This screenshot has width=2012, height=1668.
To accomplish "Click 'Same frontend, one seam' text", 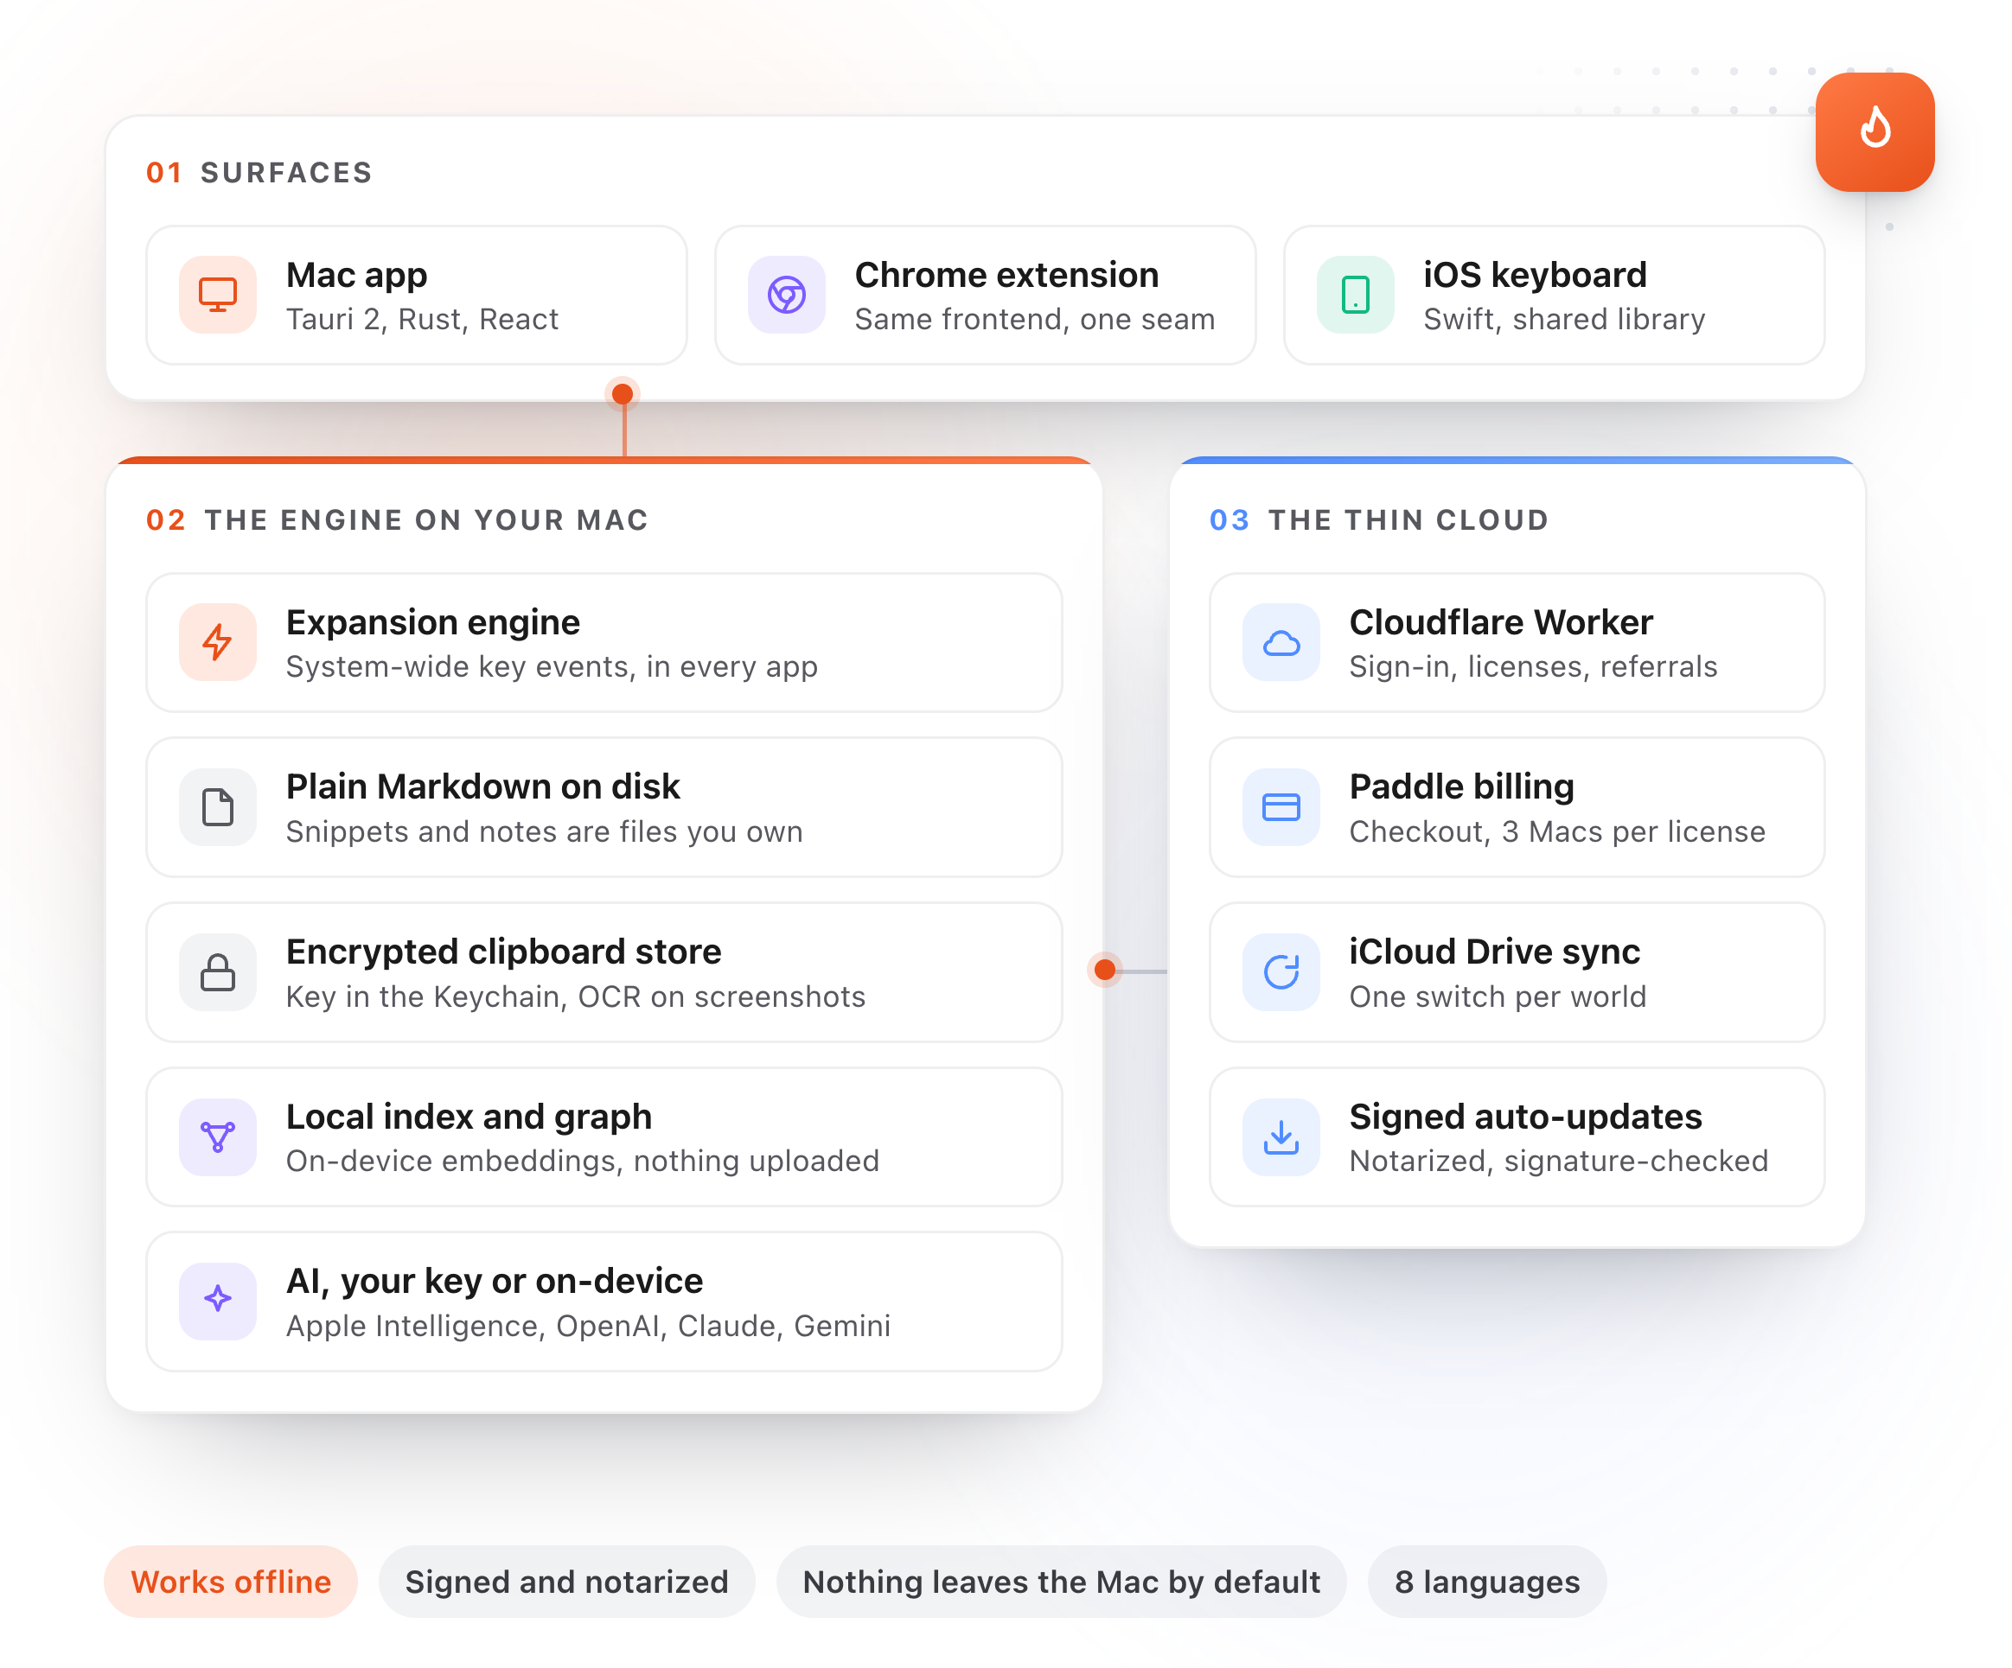I will pyautogui.click(x=1034, y=319).
